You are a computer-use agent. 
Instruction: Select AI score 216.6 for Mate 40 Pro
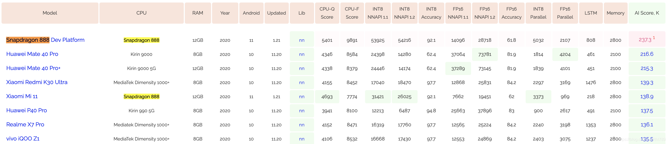(647, 54)
